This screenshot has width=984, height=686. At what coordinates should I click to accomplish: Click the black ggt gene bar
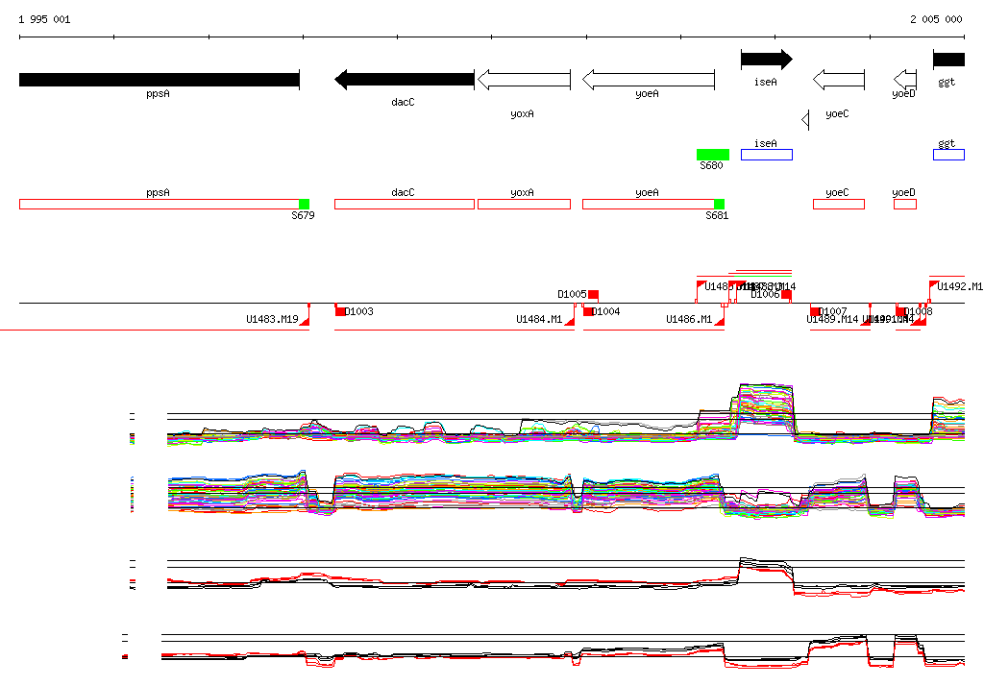(948, 60)
